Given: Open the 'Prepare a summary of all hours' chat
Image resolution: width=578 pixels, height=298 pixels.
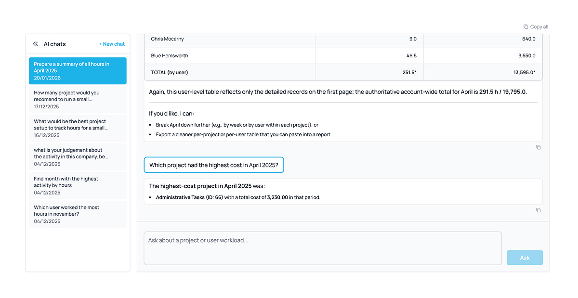Looking at the screenshot, I should tap(78, 70).
